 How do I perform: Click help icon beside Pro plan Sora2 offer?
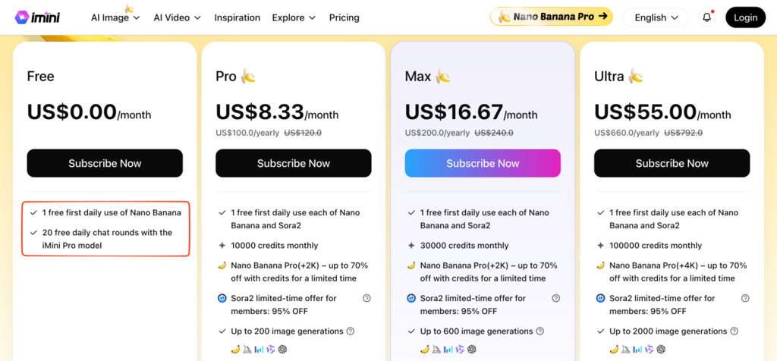(366, 299)
